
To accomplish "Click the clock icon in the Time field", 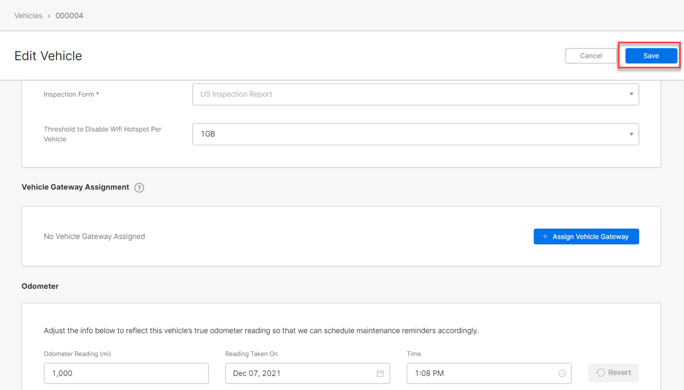I will (562, 373).
